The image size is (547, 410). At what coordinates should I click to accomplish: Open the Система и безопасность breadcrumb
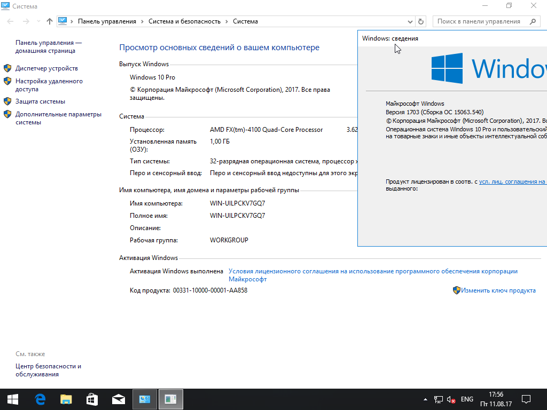(184, 21)
